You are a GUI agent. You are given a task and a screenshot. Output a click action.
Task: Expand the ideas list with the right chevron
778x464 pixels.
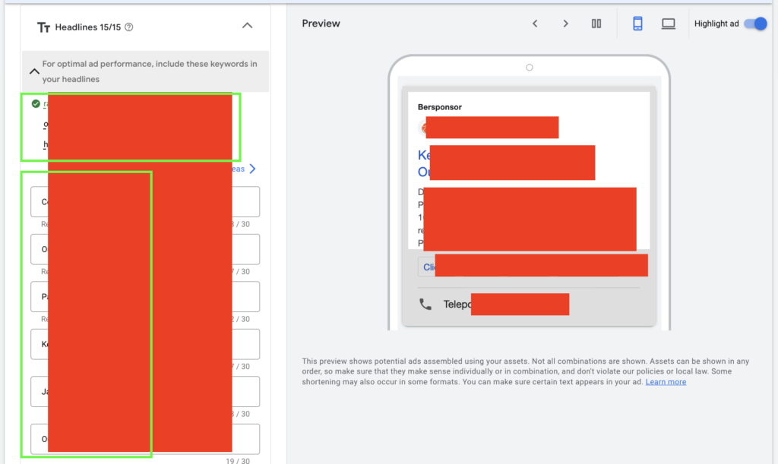254,169
